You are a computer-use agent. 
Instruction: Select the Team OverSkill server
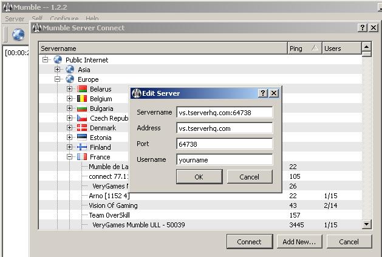[x=109, y=215]
